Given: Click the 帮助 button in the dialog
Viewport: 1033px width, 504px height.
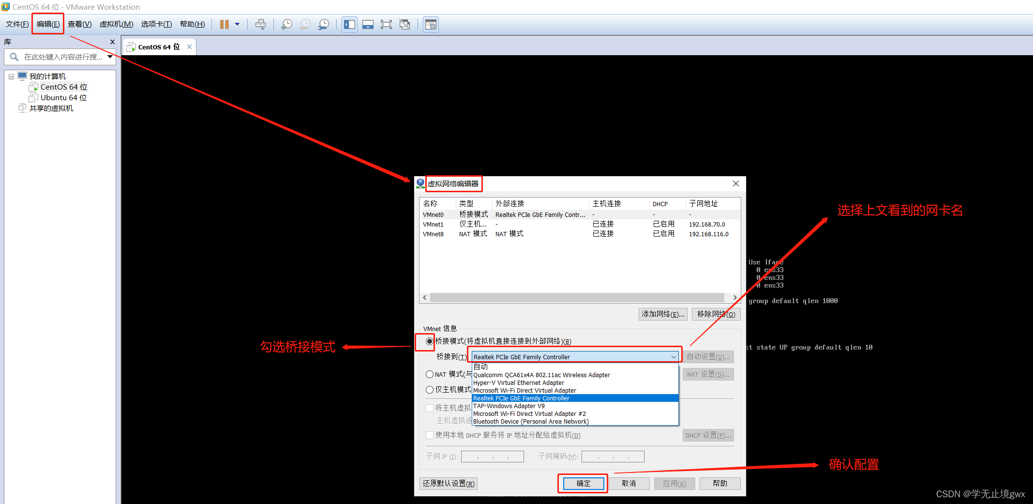Looking at the screenshot, I should click(720, 483).
